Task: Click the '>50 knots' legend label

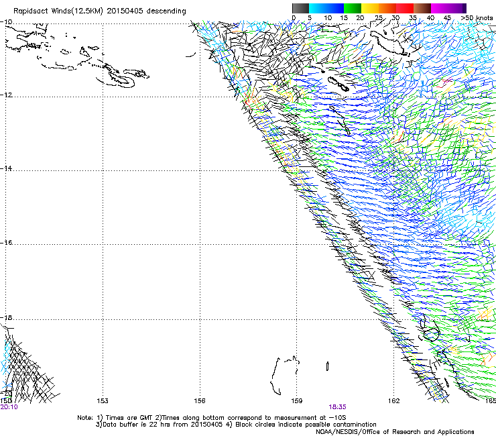Action: [x=477, y=18]
